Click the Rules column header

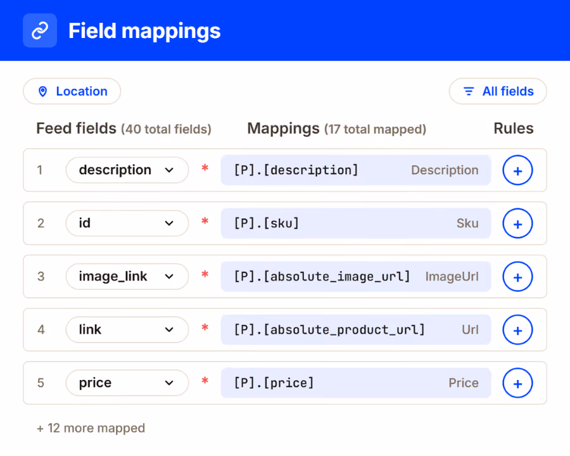(x=513, y=129)
